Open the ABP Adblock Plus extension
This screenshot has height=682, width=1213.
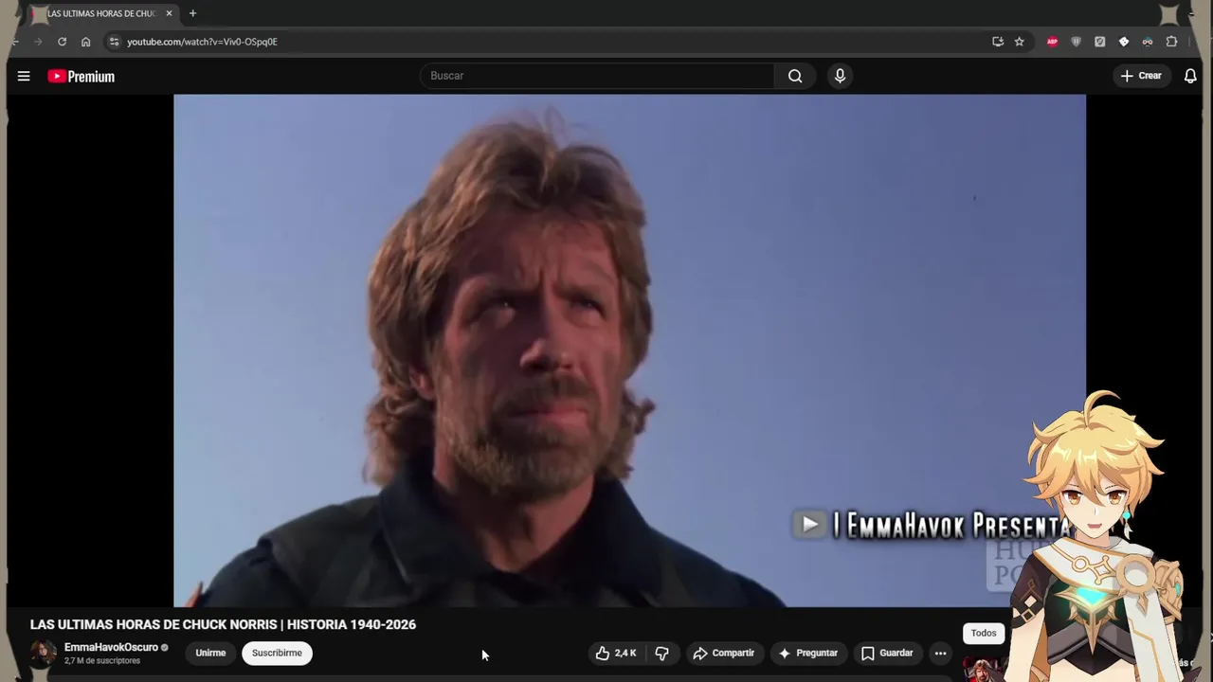(1052, 42)
